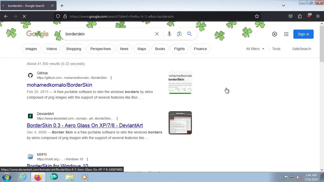Show the list of all tabs

[x=283, y=6]
